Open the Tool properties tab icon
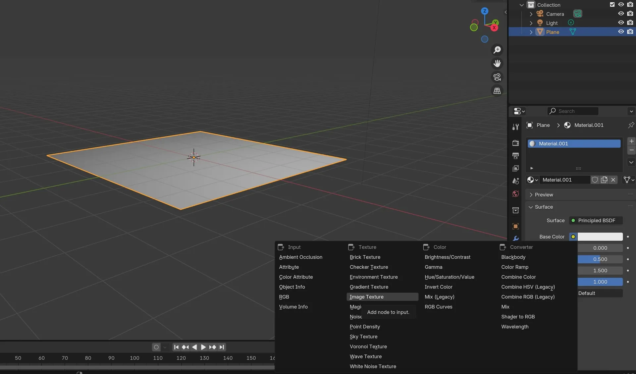Screen dimensions: 636x374 515,127
